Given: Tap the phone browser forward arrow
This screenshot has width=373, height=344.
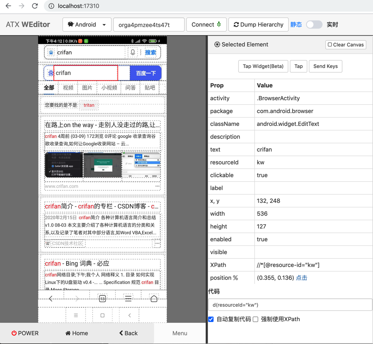Looking at the screenshot, I should tap(76, 298).
